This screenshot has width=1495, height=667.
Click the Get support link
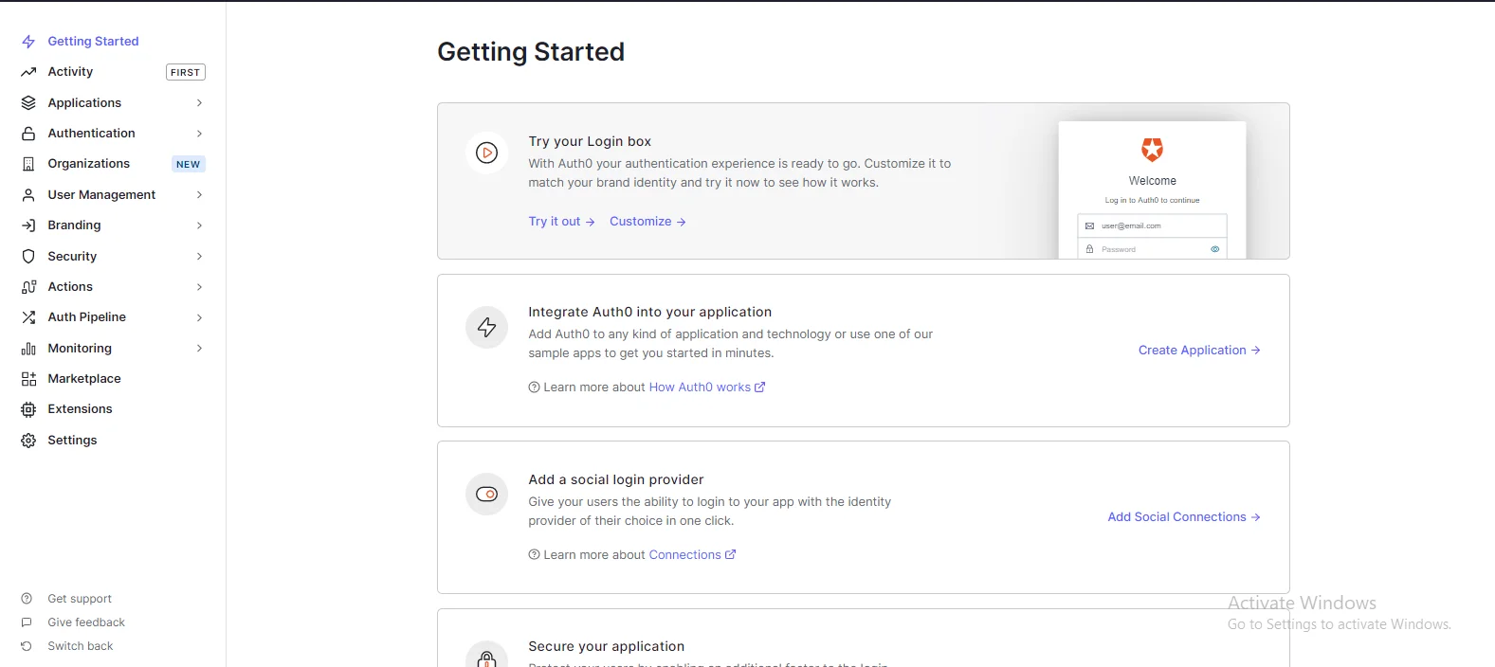[x=80, y=599]
